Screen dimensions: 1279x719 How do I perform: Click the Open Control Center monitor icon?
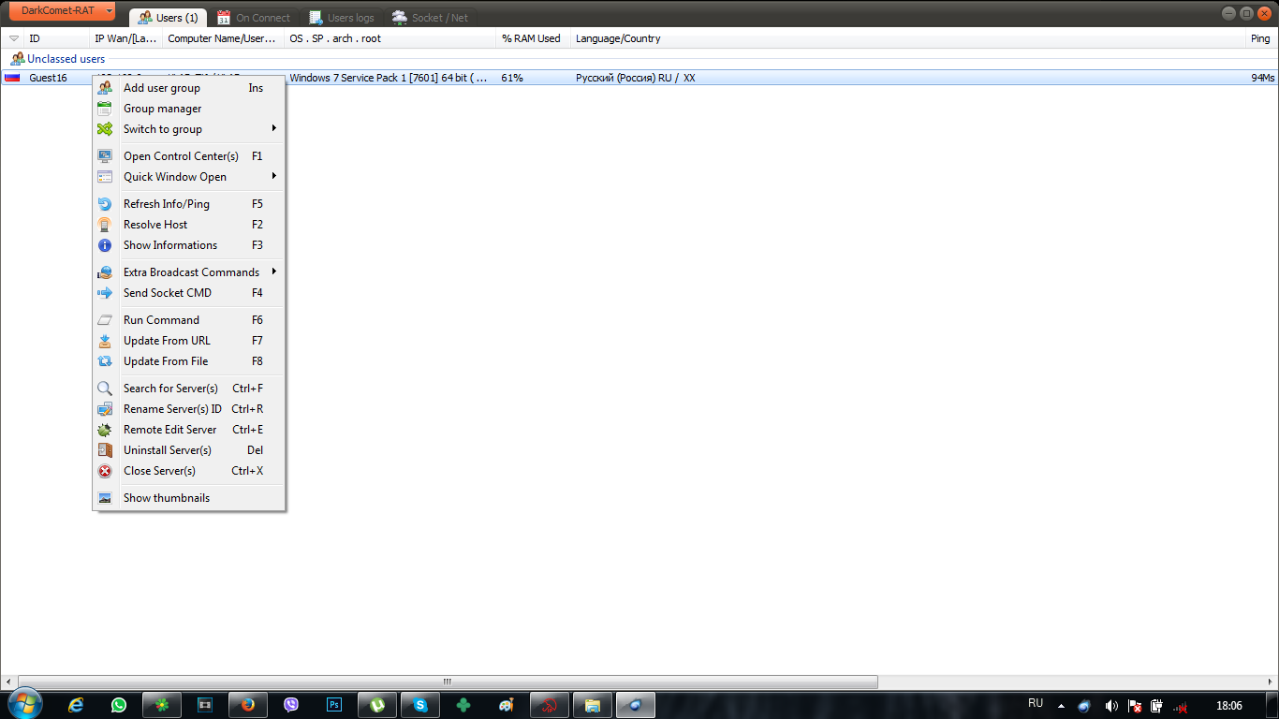[x=105, y=156]
